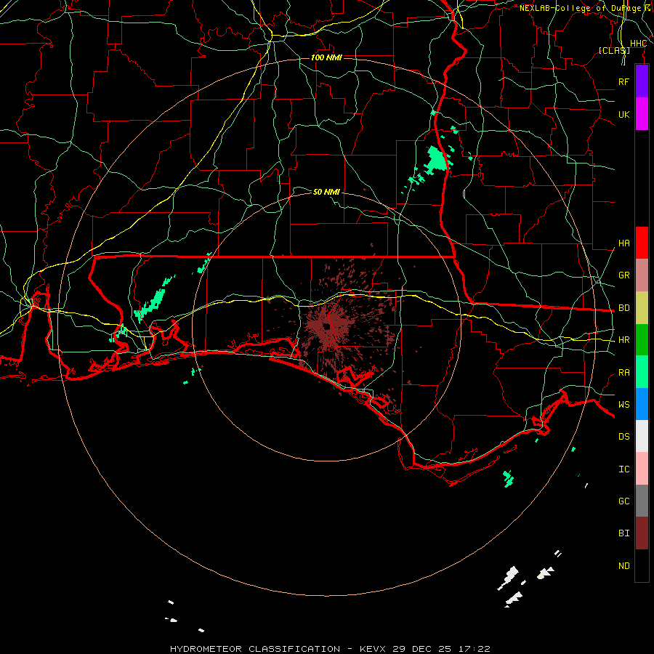Click the 50 NMI range ring label
This screenshot has width=654, height=654.
tap(326, 192)
